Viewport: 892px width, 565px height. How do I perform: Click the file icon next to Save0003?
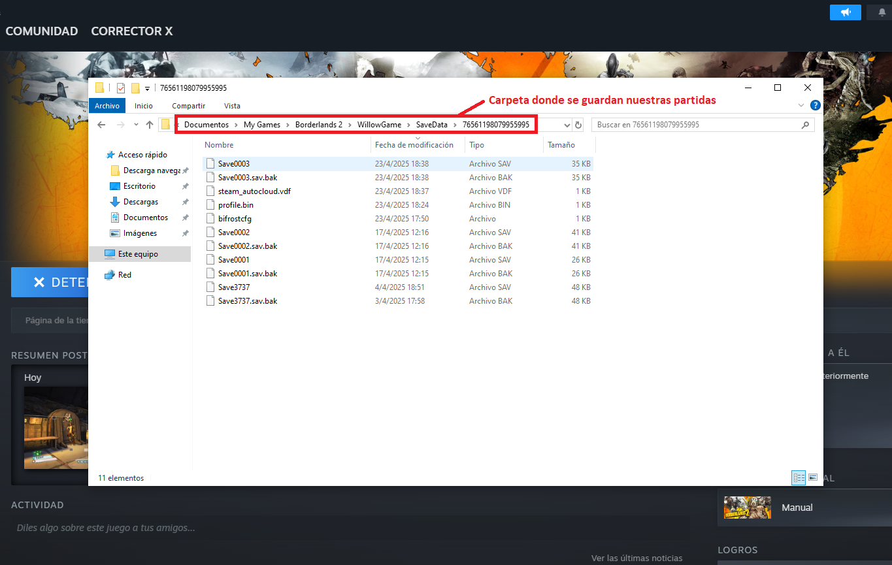(210, 163)
